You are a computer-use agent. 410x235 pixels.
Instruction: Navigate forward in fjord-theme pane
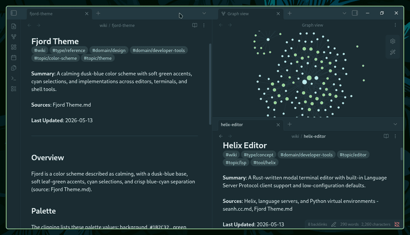[39, 25]
